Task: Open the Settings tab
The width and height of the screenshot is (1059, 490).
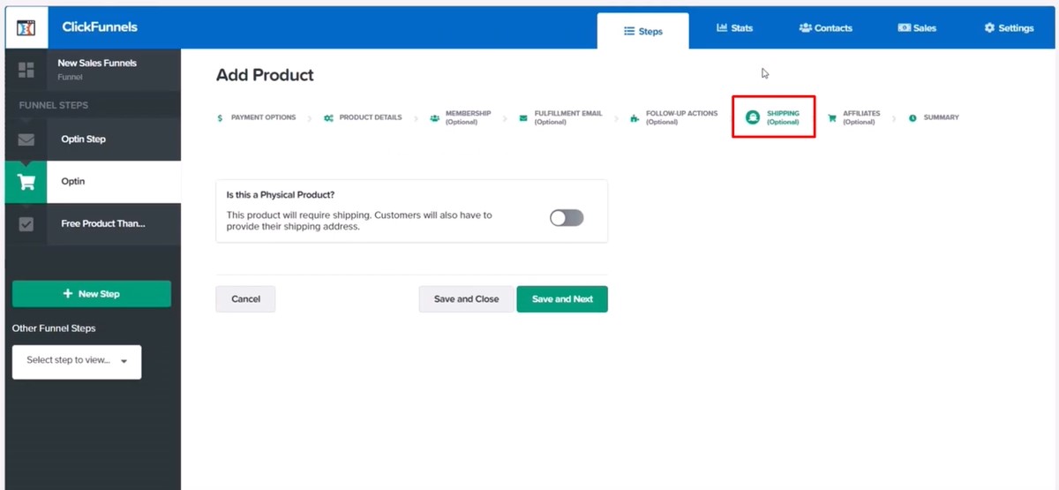Action: click(1009, 28)
